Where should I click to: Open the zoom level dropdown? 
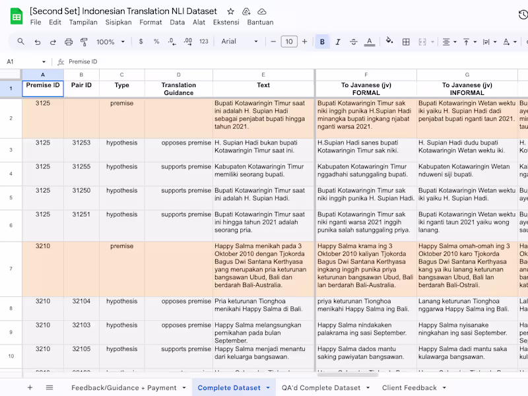pyautogui.click(x=110, y=42)
